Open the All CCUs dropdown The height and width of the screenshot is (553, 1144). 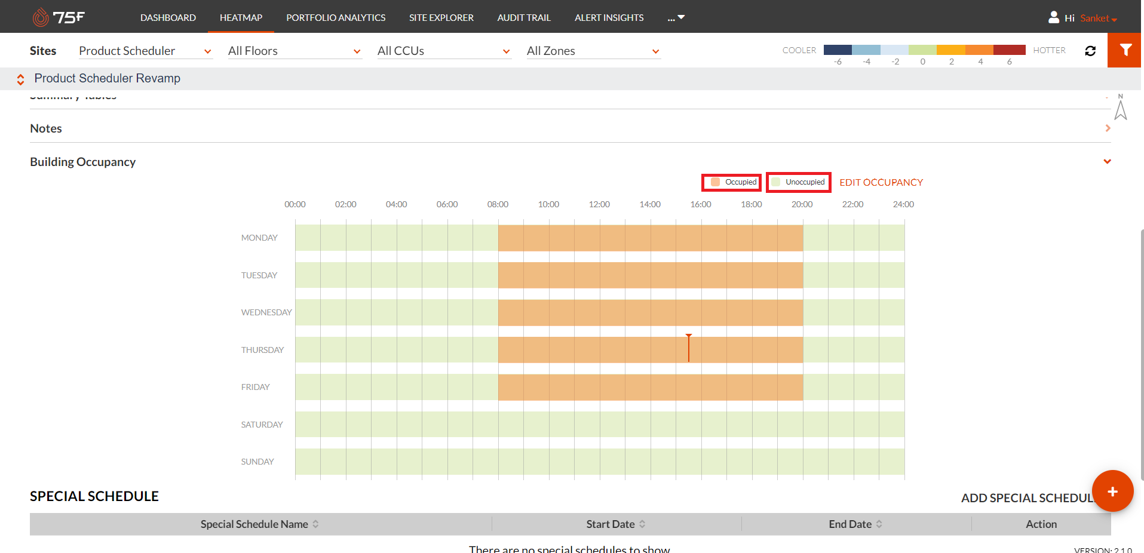444,51
